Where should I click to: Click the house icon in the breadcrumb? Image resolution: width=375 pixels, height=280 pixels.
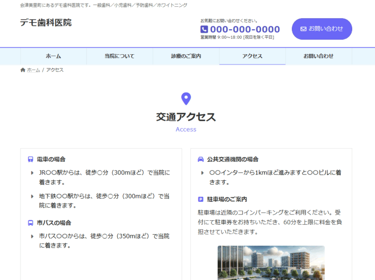(22, 70)
